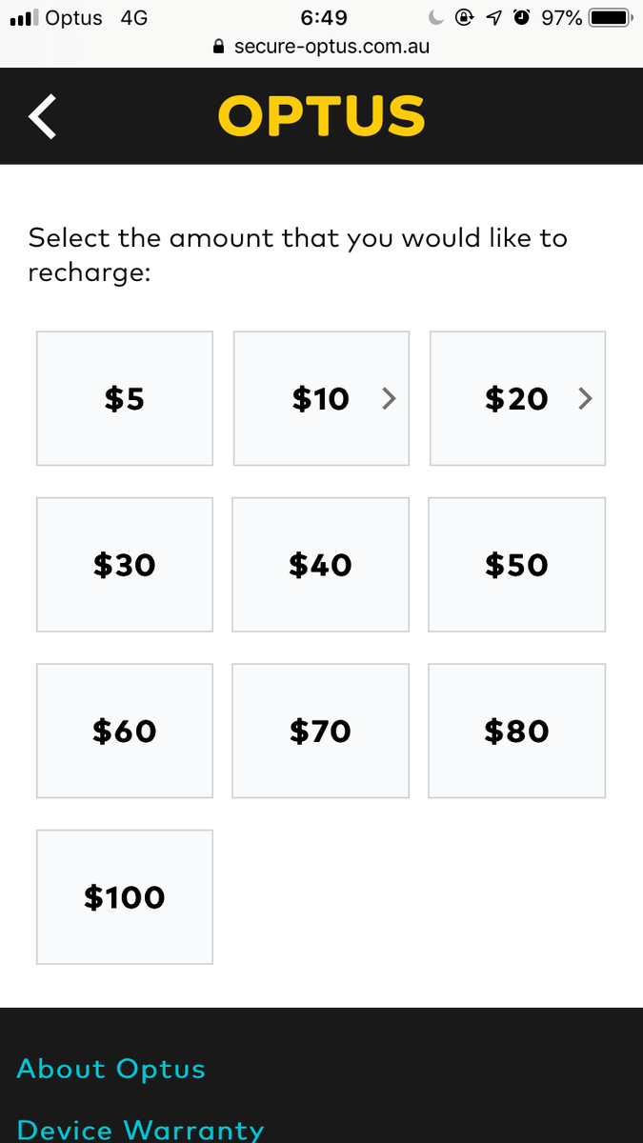Open the Device Warranty link
This screenshot has height=1143, width=643.
pyautogui.click(x=140, y=1131)
